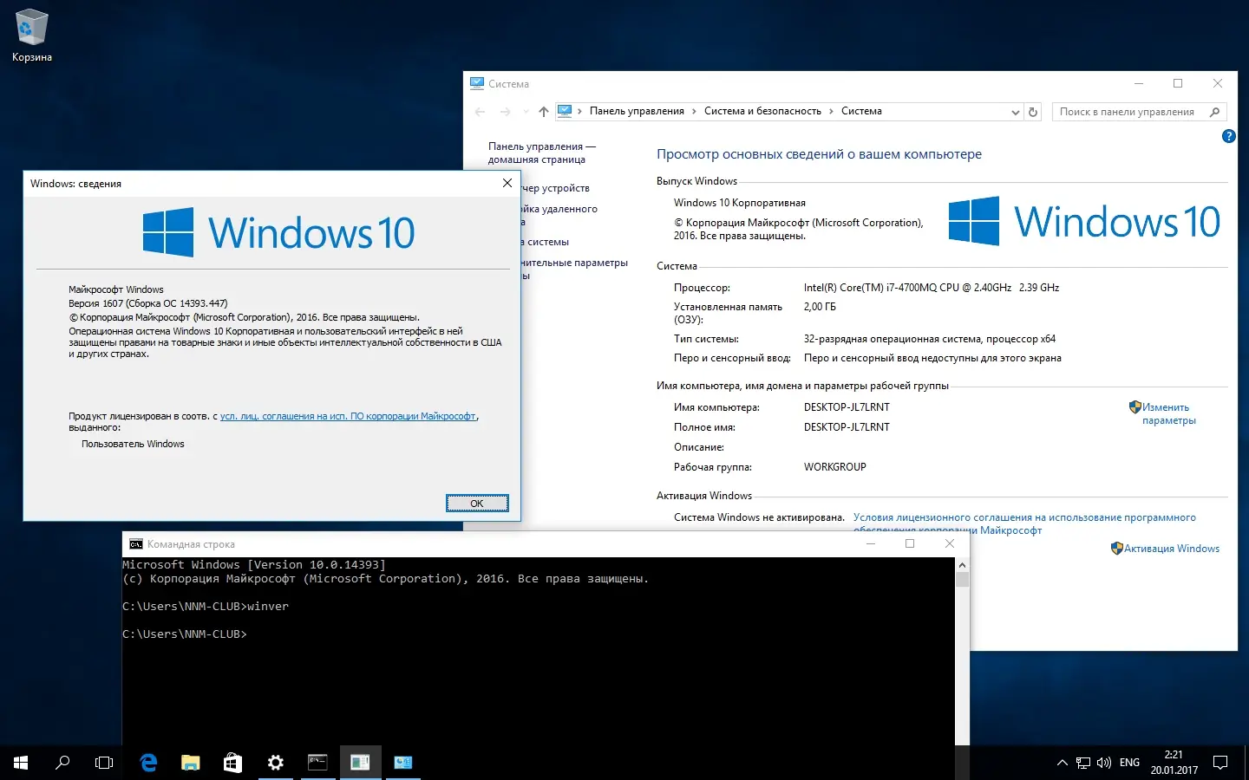
Task: Click installed memory value 2,00 ГБ
Action: tap(820, 307)
